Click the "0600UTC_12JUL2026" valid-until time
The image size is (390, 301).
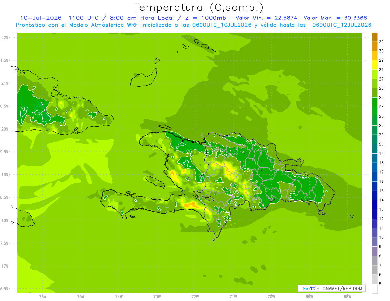pos(342,25)
